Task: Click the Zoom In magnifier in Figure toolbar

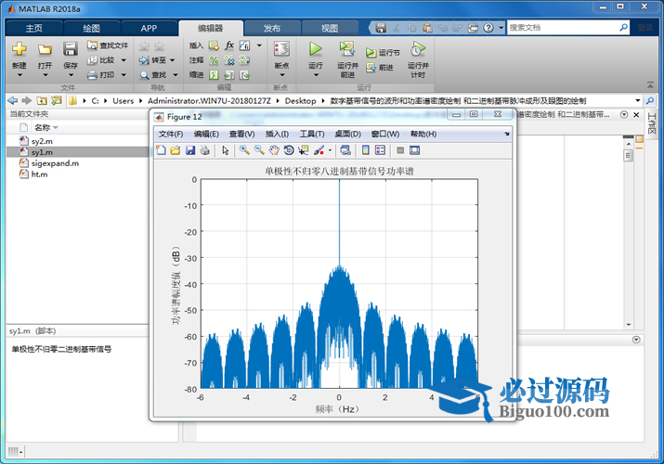Action: [244, 150]
